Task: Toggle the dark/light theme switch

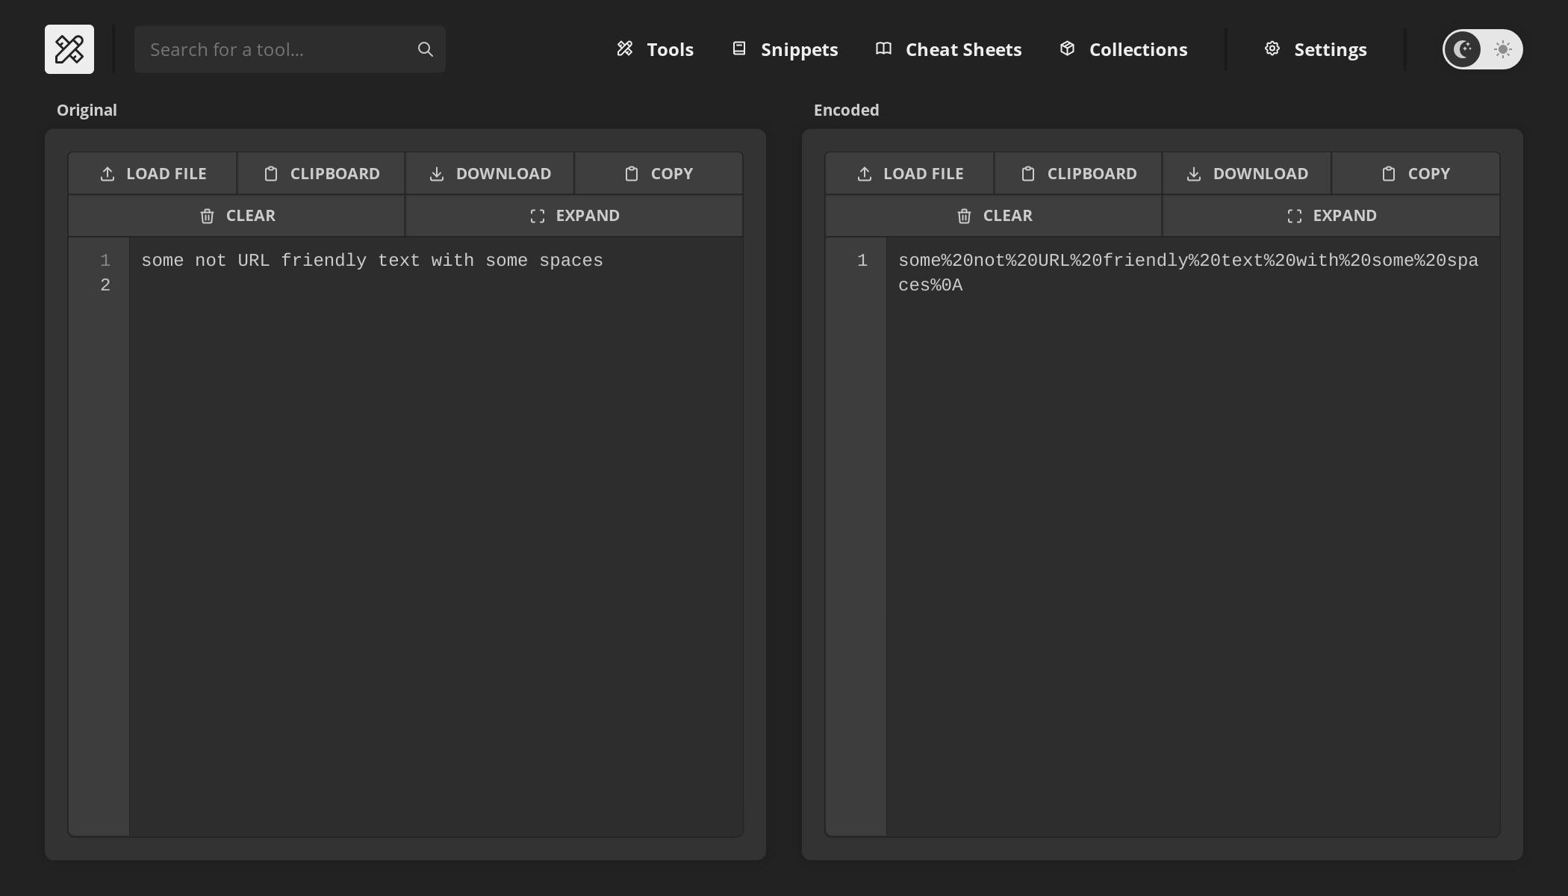Action: point(1482,49)
